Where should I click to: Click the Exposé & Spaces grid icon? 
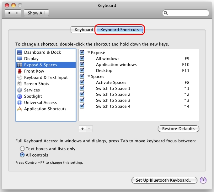[20, 65]
